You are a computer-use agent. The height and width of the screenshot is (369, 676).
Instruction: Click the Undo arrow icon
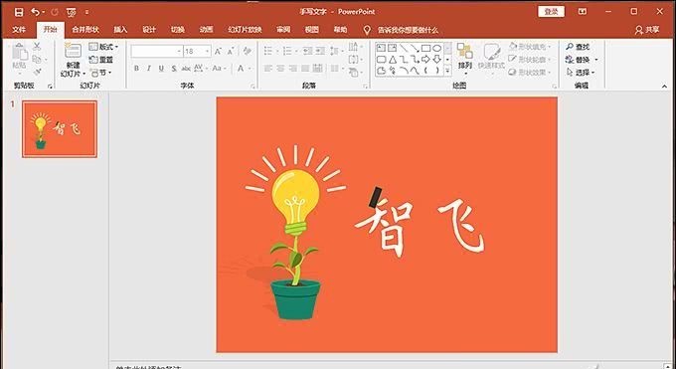tap(36, 12)
